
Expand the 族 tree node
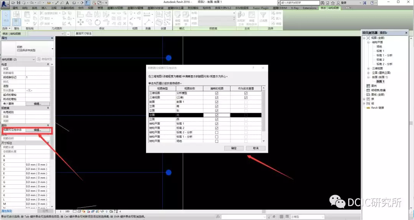tap(364, 99)
